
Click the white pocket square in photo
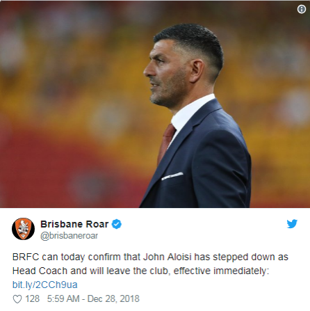pos(172,176)
